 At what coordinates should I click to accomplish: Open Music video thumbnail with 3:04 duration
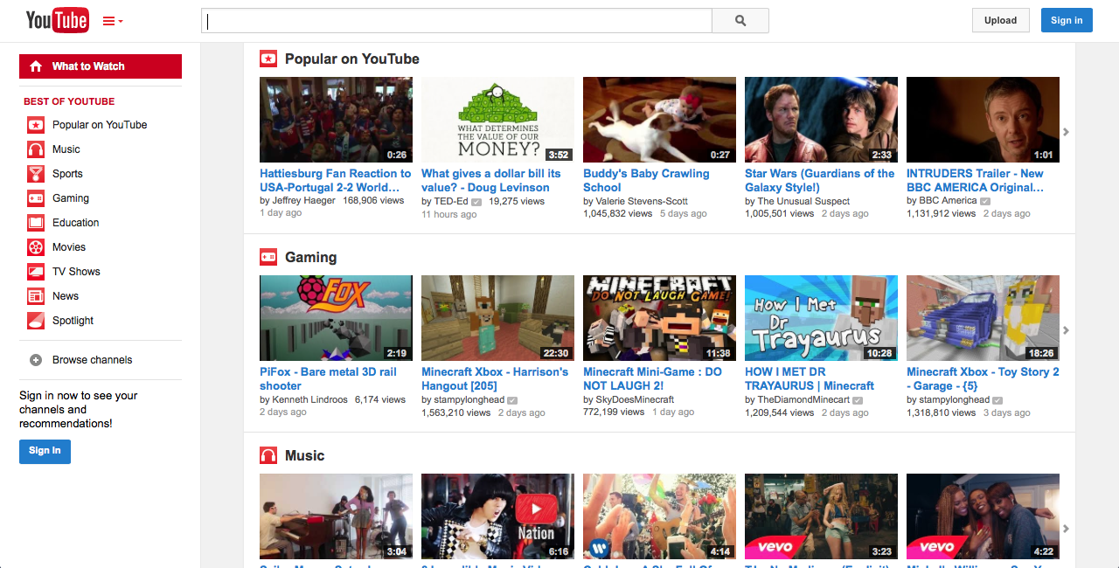336,516
